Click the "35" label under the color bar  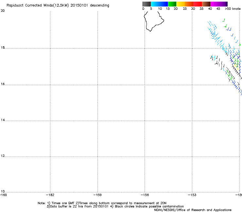(201, 9)
